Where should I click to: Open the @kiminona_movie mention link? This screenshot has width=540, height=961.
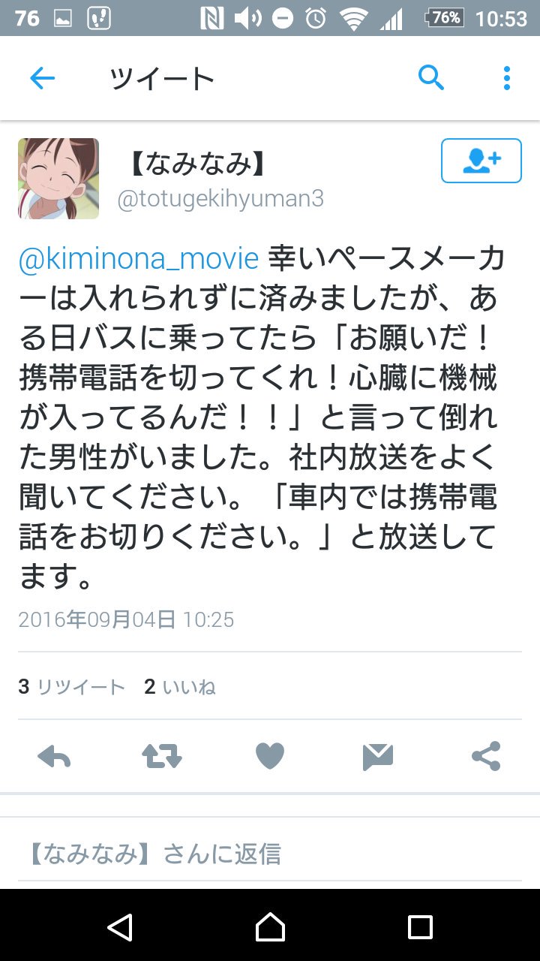139,259
